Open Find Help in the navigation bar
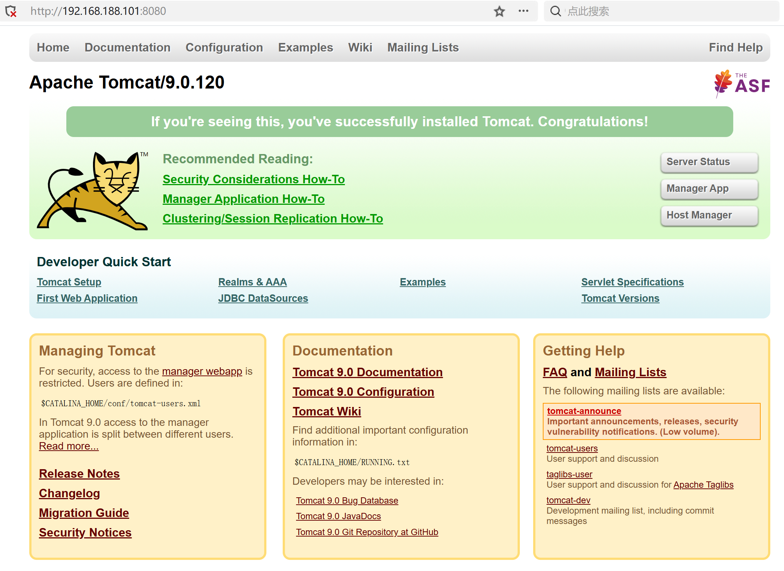This screenshot has width=784, height=571. tap(735, 47)
